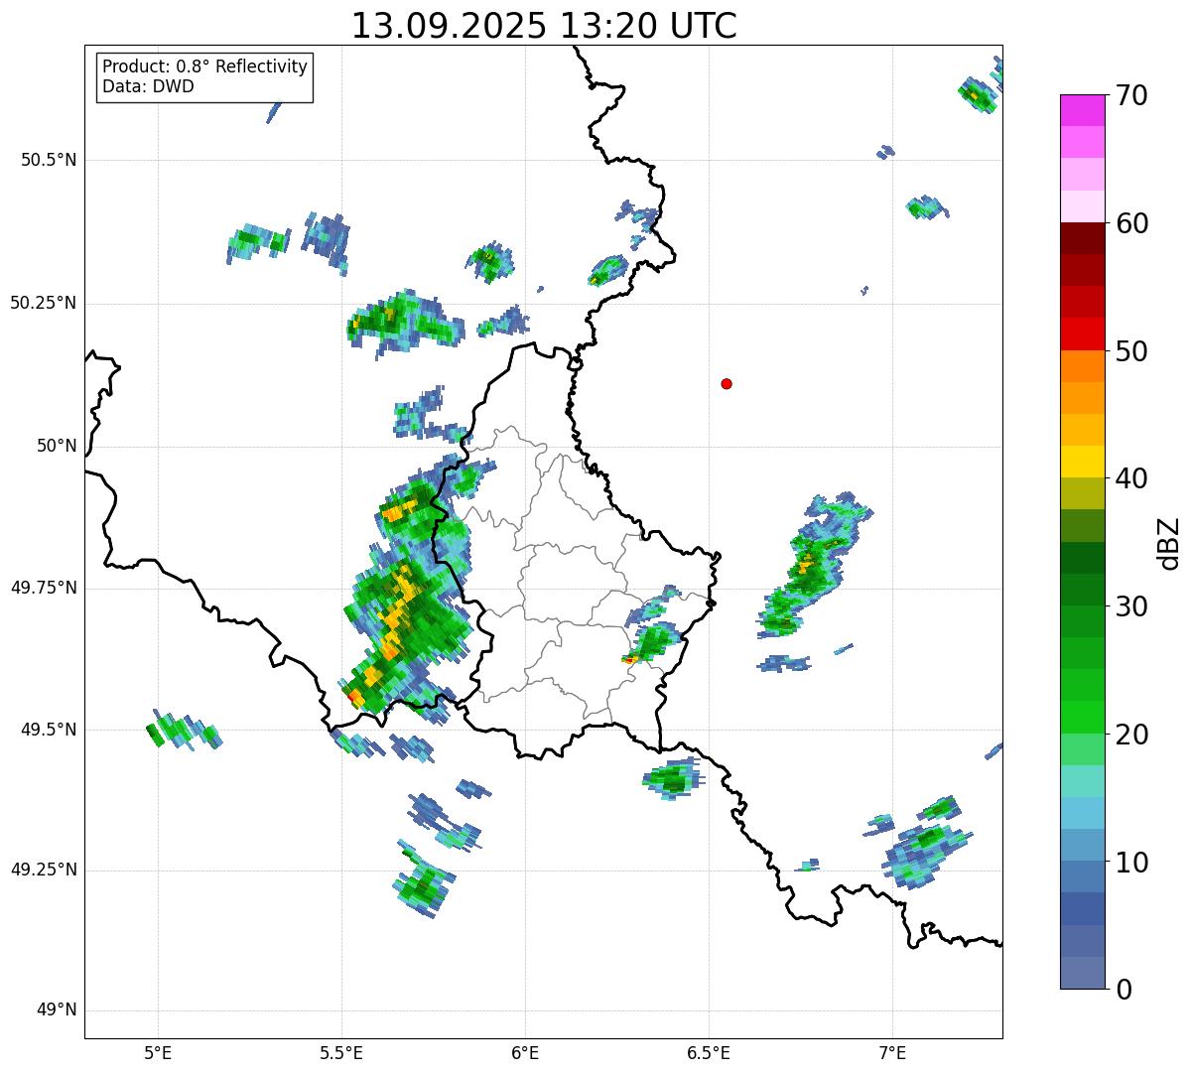The image size is (1193, 1073).
Task: Click the '50.5°N' latitude label
Action: 49,160
